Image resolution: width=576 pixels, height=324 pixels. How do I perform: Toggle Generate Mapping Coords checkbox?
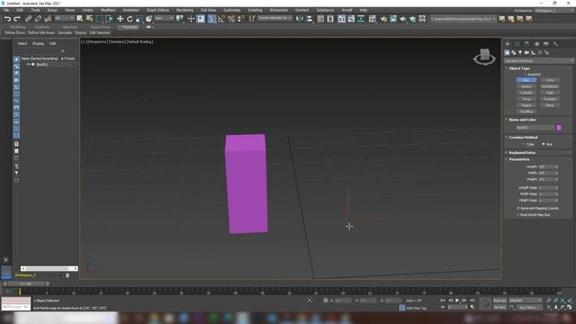[x=518, y=208]
